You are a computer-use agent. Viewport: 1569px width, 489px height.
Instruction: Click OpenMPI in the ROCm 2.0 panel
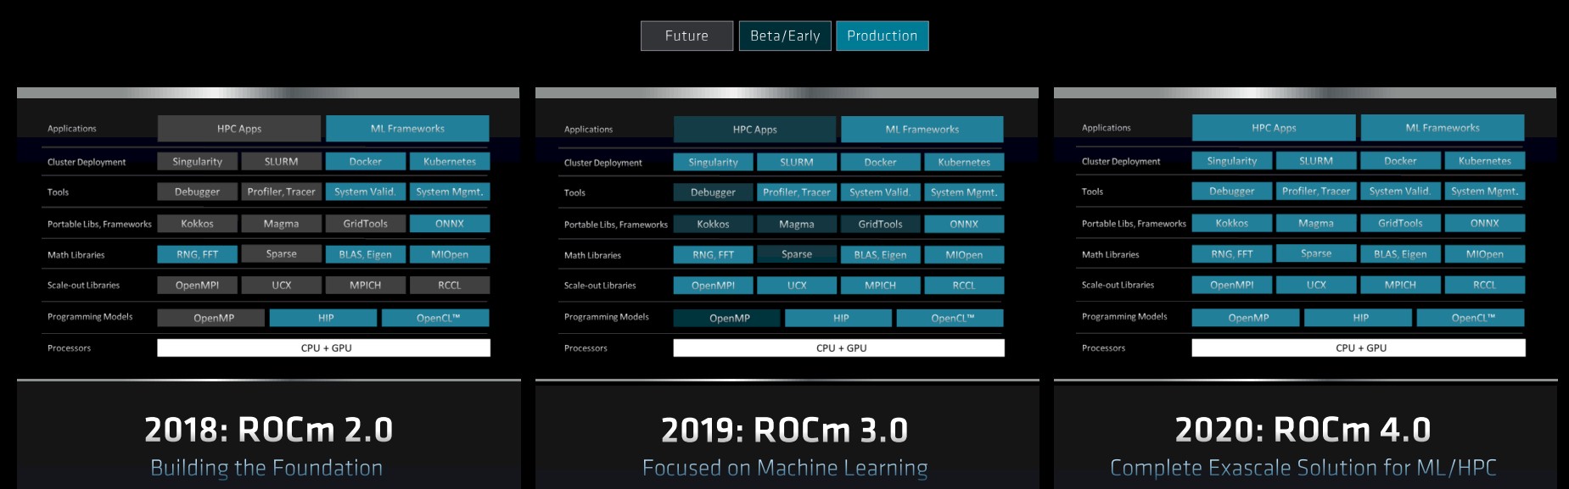click(197, 286)
